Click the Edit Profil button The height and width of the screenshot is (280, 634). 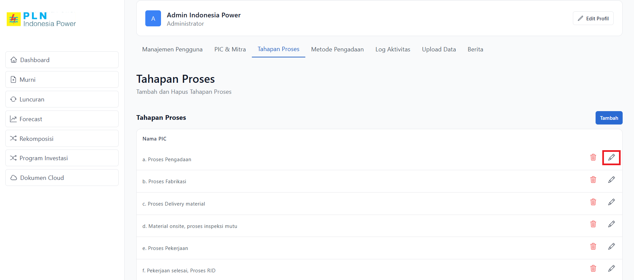point(593,18)
